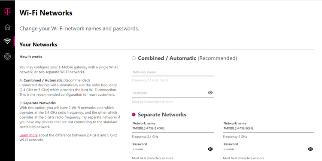
Task: Edit the TMOBILE-4732-5GHz network name field
Action: 269,128
